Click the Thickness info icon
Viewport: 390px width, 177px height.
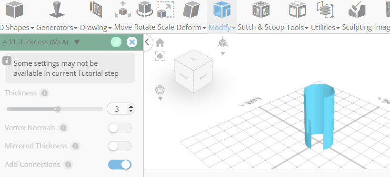pyautogui.click(x=44, y=93)
